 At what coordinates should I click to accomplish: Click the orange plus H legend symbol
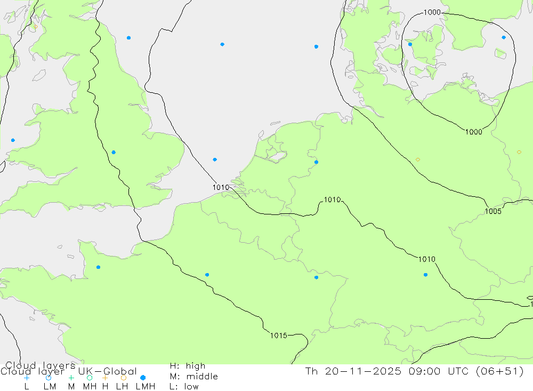pos(105,378)
